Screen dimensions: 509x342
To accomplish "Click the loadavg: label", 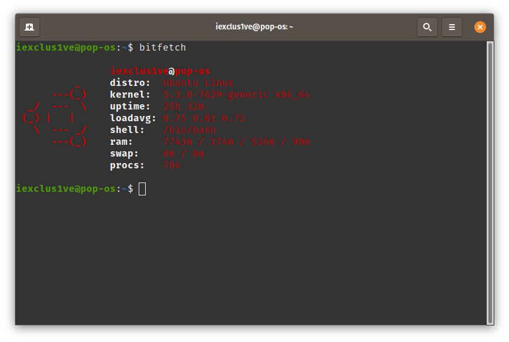I will coord(133,118).
